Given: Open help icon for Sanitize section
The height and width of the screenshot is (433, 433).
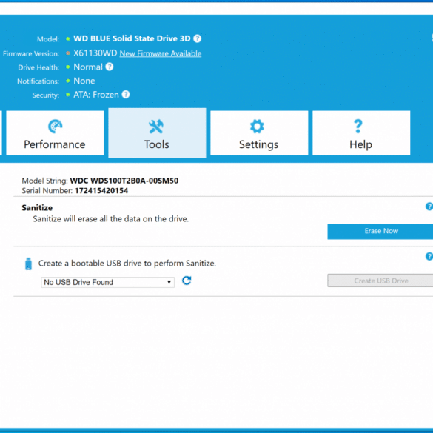Looking at the screenshot, I should coord(429,207).
